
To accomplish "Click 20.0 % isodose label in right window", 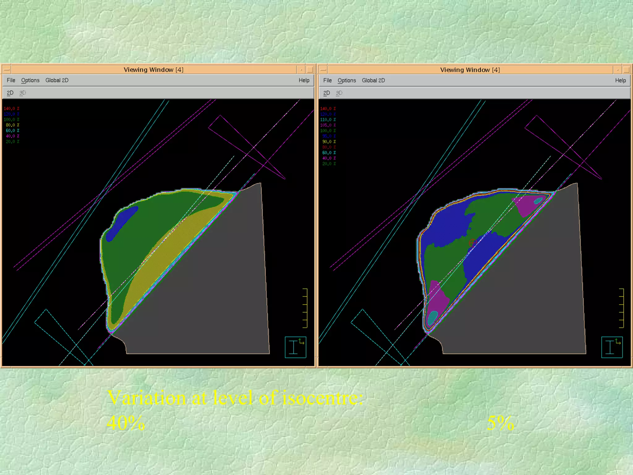I will (x=329, y=164).
